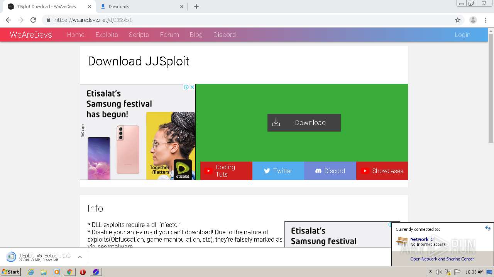Click the network tray icon
The width and height of the screenshot is (494, 277).
point(448,272)
